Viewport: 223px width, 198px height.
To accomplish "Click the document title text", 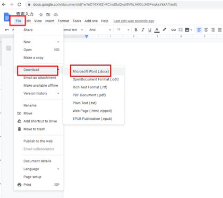I will (25, 14).
